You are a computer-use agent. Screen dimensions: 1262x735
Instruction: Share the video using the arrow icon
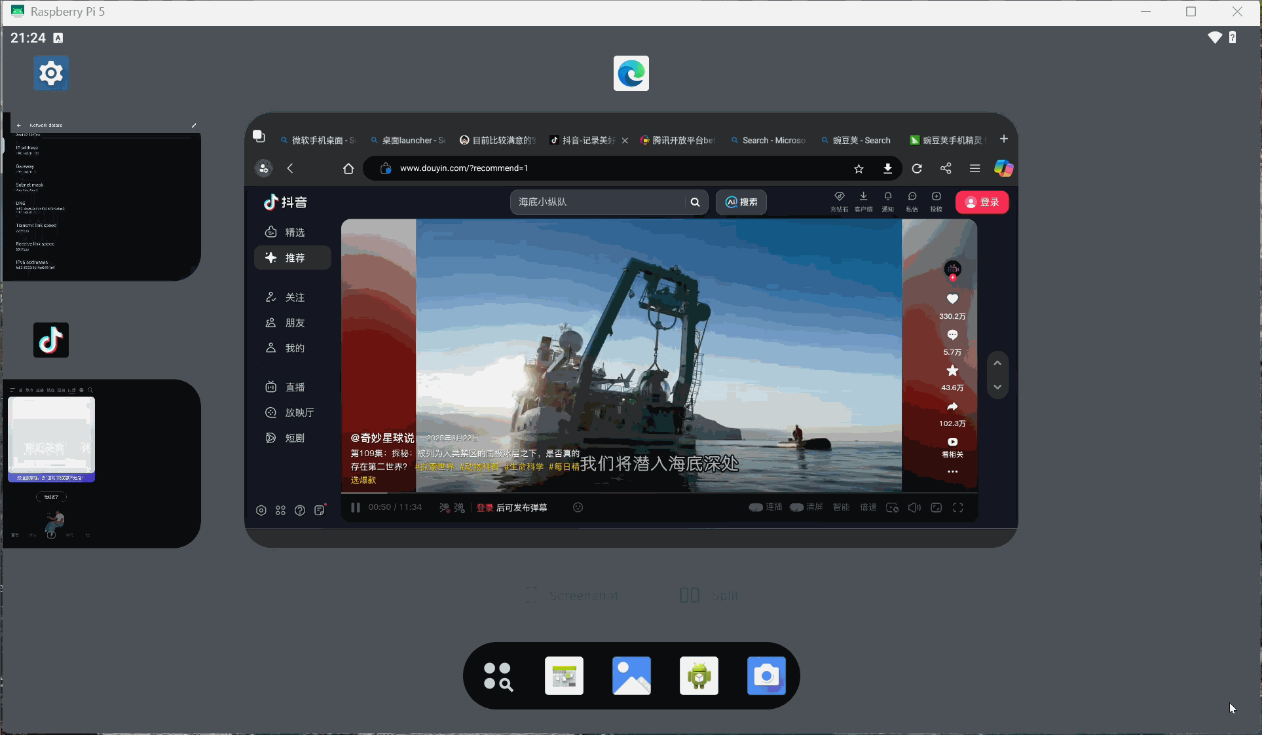coord(952,407)
